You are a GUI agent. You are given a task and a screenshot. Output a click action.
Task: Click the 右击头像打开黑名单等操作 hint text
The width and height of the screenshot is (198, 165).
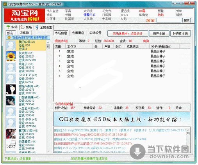pos(30,37)
